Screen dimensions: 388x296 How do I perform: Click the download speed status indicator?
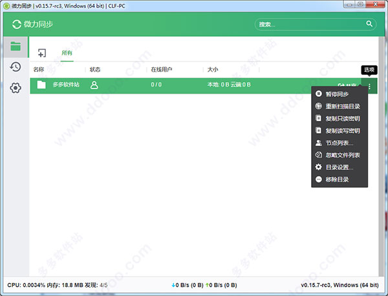(x=188, y=285)
